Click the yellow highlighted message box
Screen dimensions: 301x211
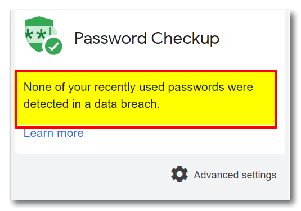tap(146, 99)
